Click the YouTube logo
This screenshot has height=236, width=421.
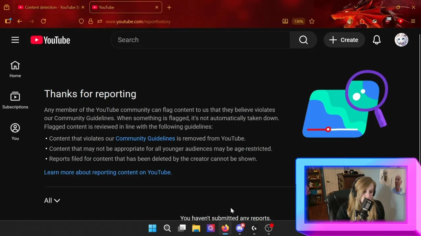(50, 40)
